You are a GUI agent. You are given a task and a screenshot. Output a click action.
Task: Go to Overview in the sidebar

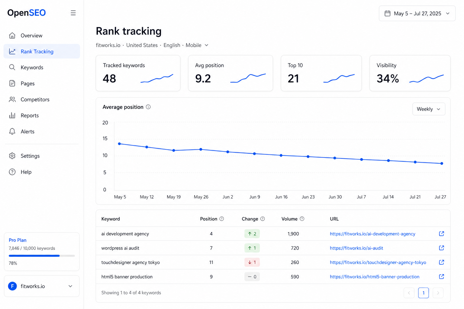(42, 36)
